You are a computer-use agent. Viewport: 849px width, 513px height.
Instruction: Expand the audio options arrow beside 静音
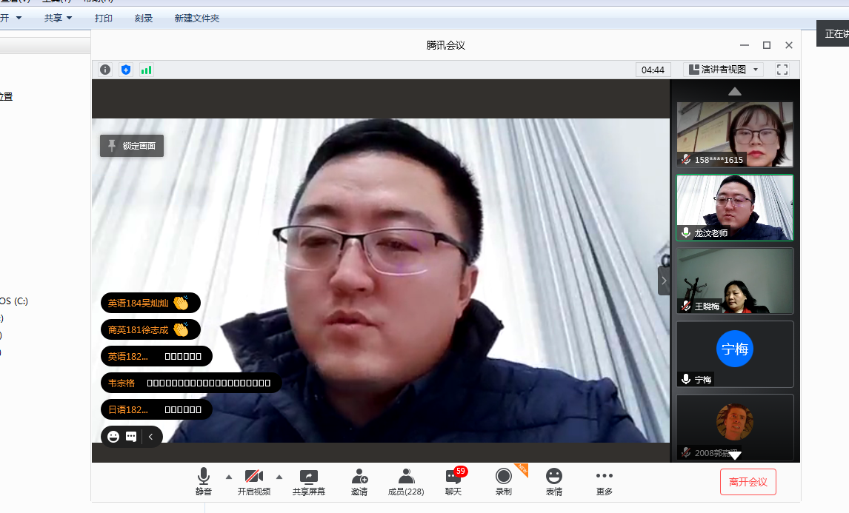pos(228,476)
